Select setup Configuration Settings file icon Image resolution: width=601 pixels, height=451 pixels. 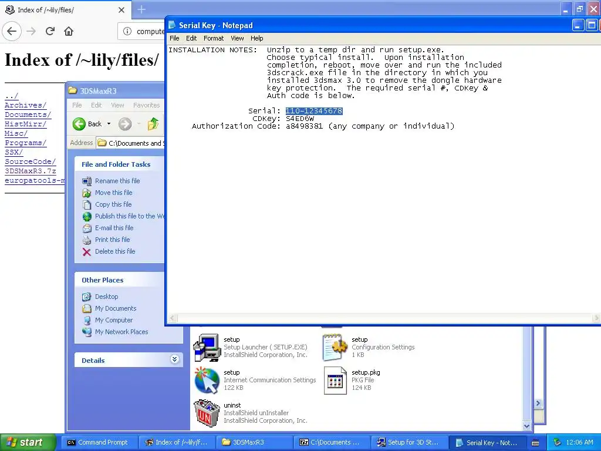(335, 348)
